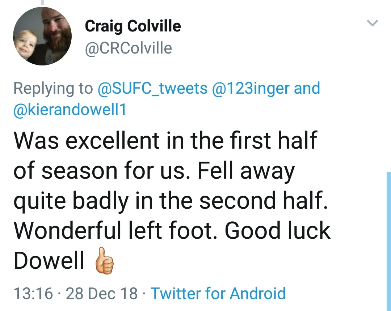391x311 pixels.
Task: Open Craig Colville's profile picture
Action: point(42,36)
